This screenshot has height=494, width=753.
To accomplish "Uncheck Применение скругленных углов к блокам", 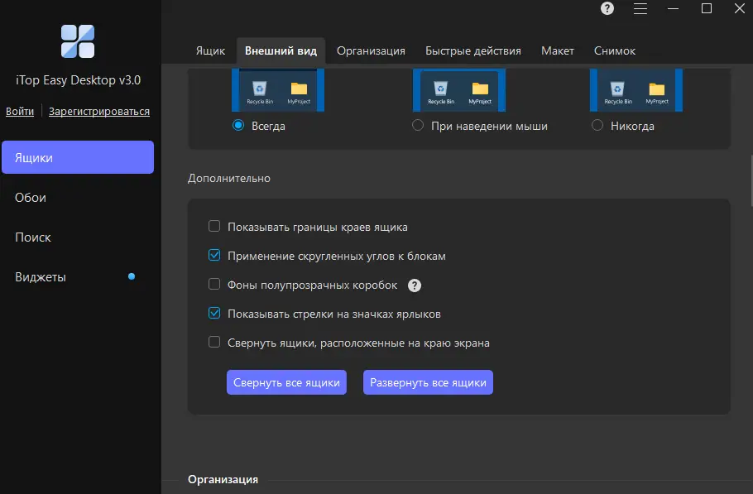I will pos(214,255).
